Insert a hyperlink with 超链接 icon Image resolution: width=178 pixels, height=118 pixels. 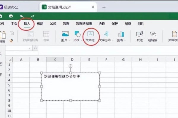pos(153,34)
